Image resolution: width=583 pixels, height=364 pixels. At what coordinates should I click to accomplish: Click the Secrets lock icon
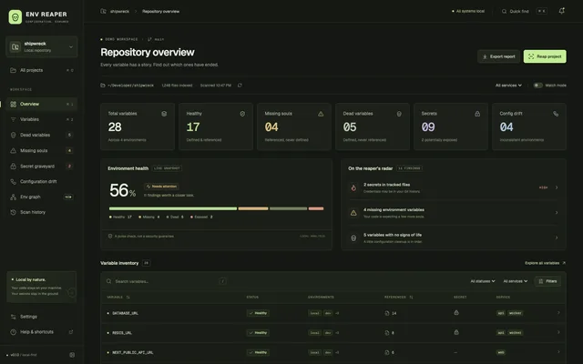click(477, 114)
